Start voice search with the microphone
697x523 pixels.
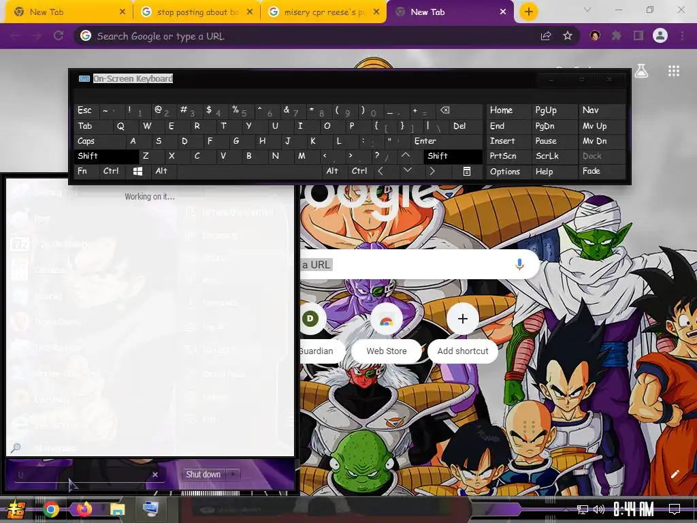pos(519,264)
